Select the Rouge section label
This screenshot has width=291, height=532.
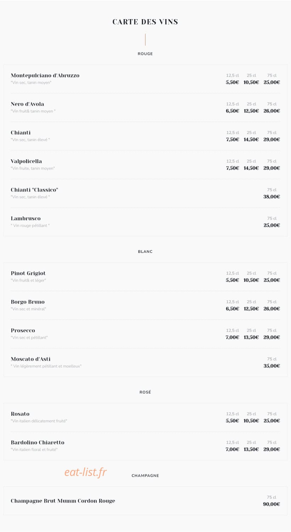coord(145,54)
